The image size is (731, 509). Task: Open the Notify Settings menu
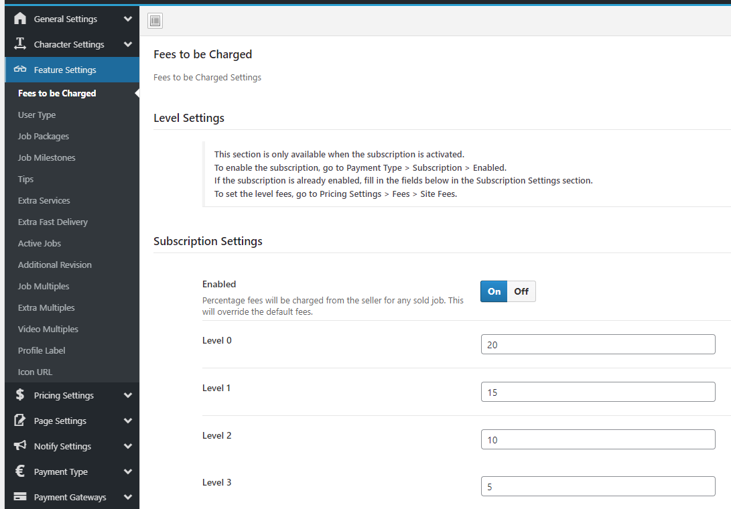72,446
